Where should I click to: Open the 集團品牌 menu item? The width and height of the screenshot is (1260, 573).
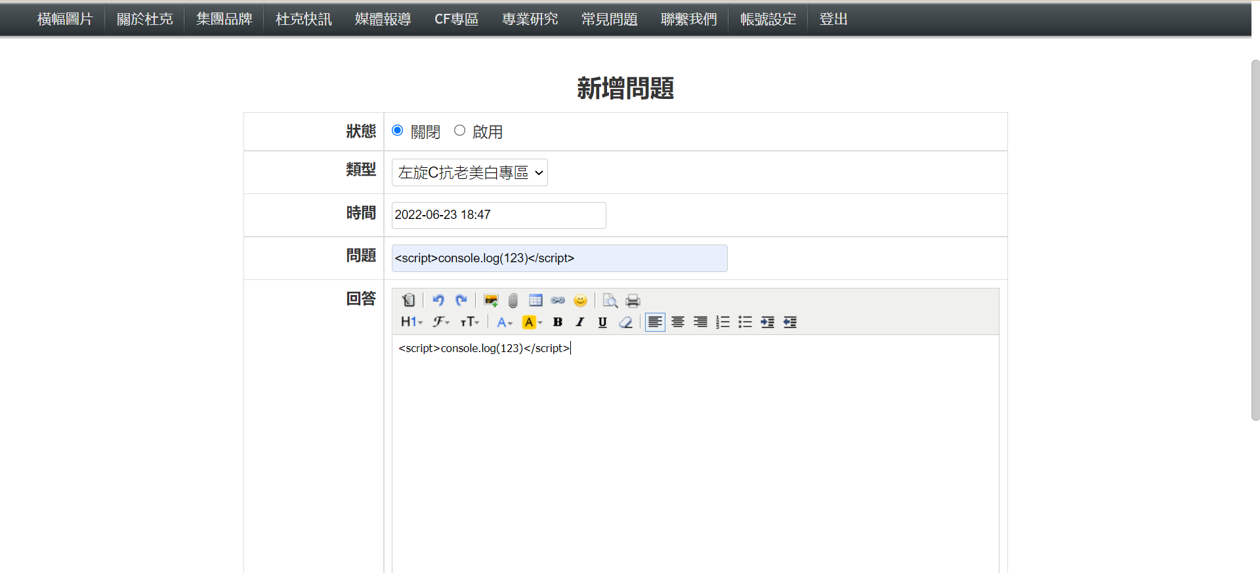[224, 19]
